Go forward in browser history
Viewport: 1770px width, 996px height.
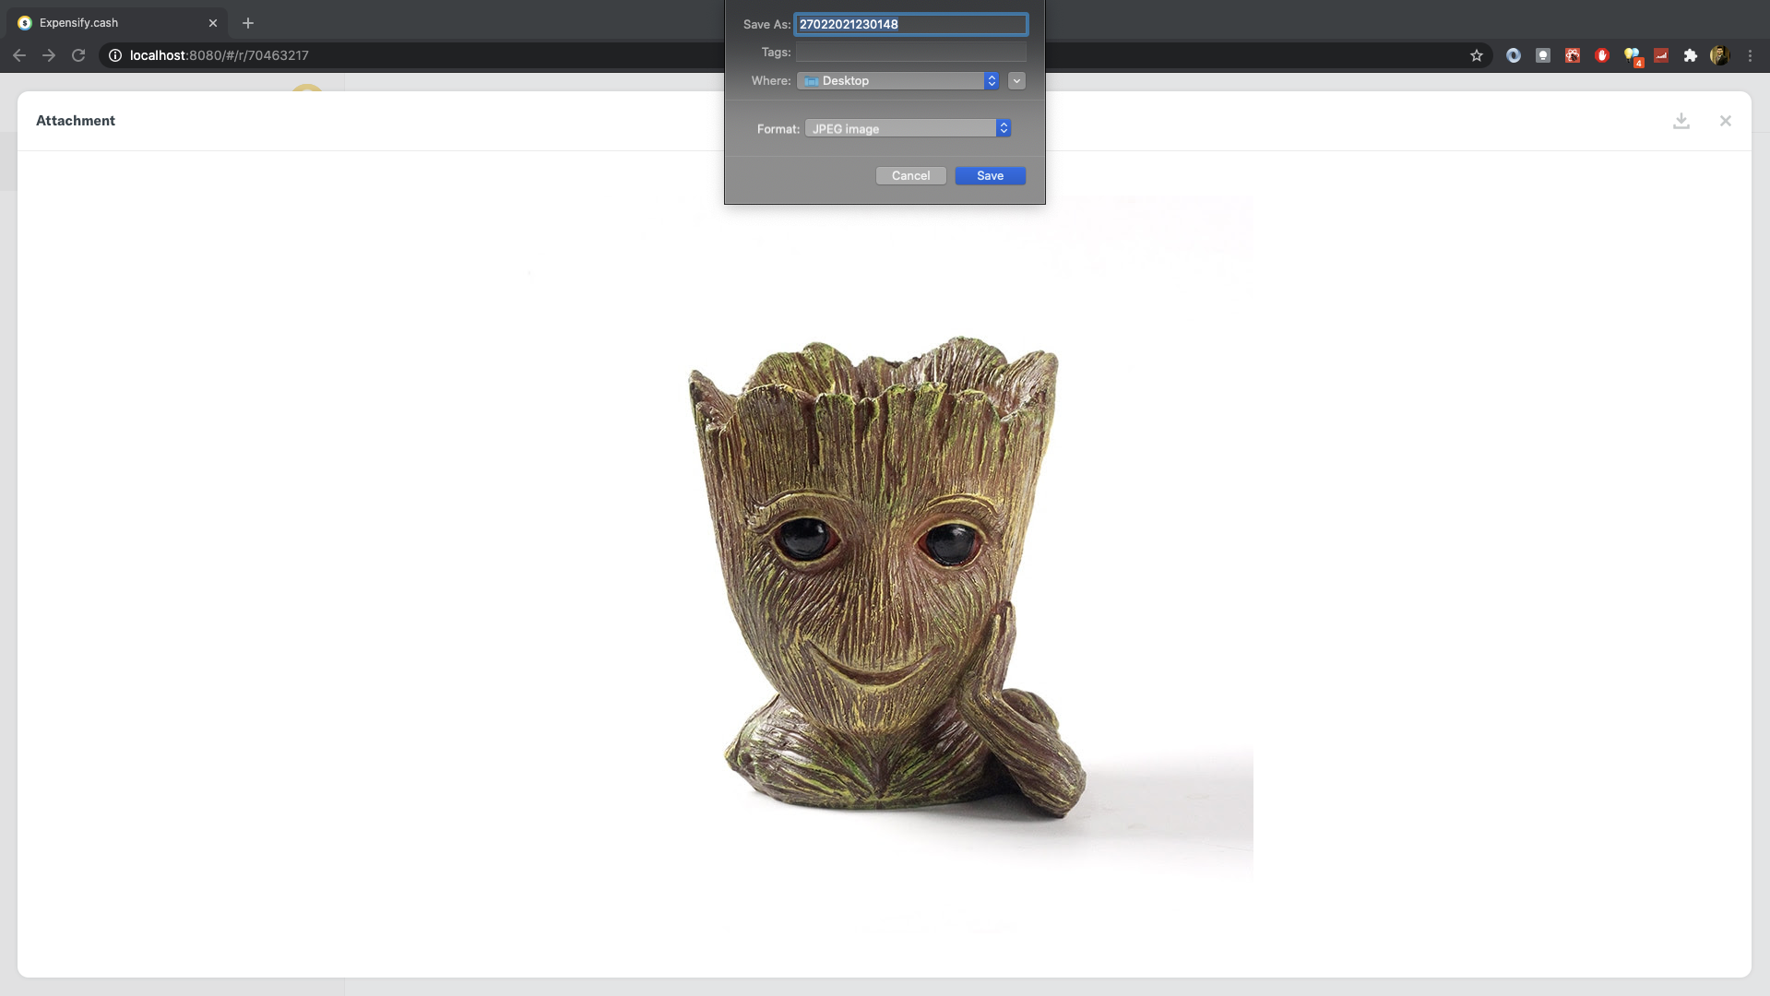click(x=49, y=55)
